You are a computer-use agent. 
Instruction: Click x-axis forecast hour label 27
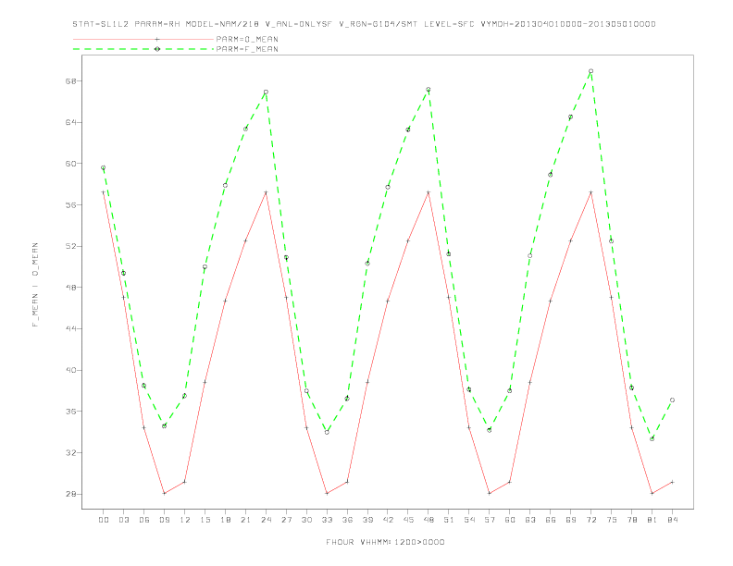286,520
